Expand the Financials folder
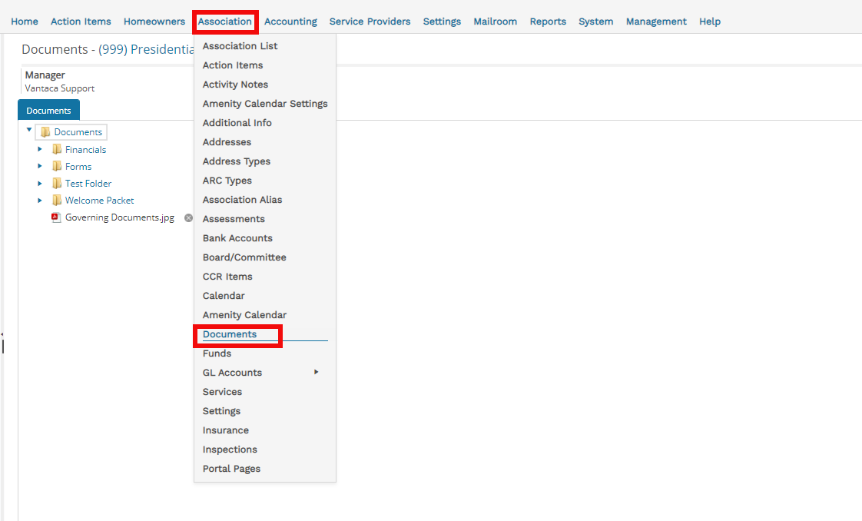The image size is (862, 521). (x=40, y=150)
